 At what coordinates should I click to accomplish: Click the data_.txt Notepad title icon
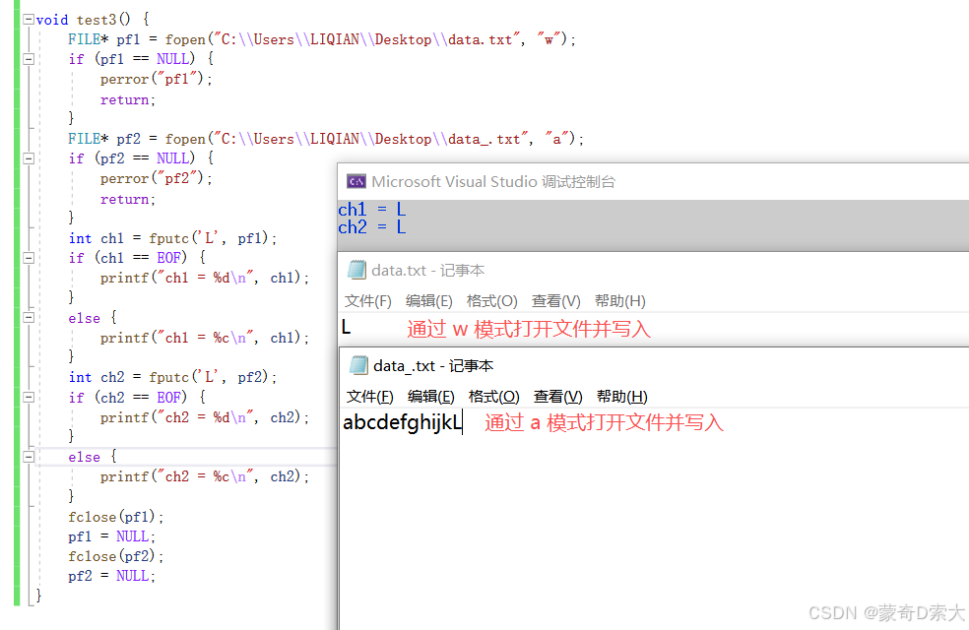pyautogui.click(x=358, y=365)
